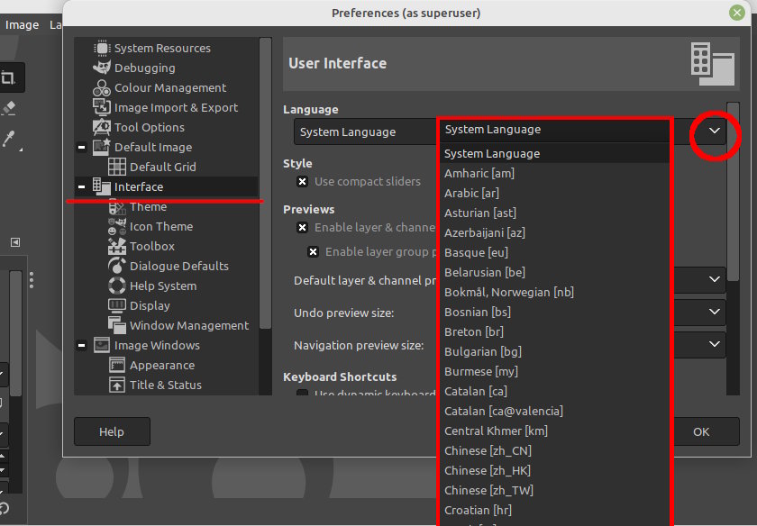Select the Crop tool in toolbox
The height and width of the screenshot is (526, 757).
(9, 78)
